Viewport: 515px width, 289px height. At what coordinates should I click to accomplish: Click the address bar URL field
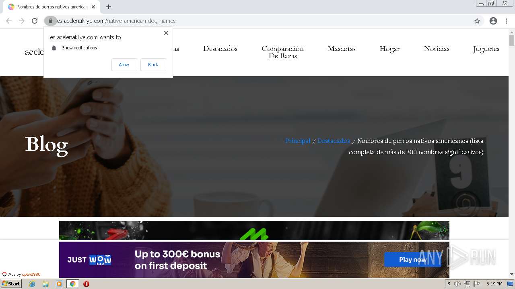264,21
